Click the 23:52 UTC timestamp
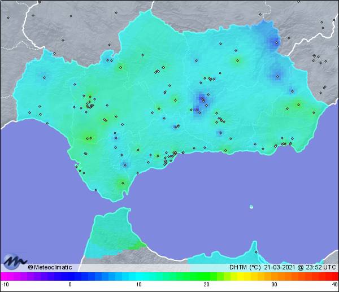The image size is (339, 292). click(x=320, y=267)
